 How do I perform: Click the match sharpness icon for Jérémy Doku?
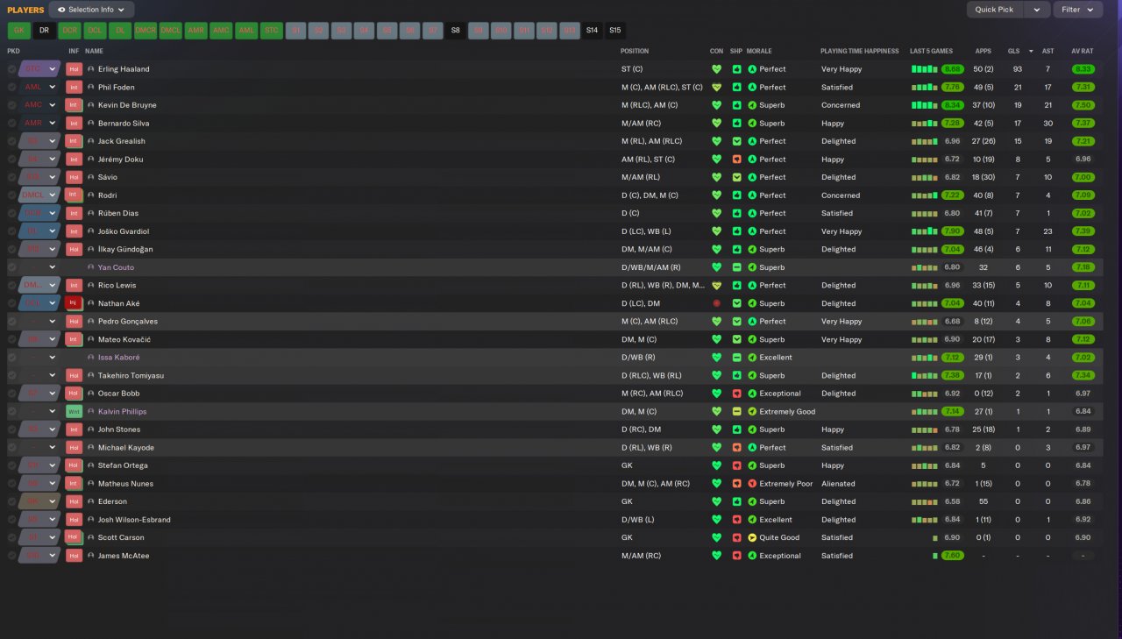737,160
